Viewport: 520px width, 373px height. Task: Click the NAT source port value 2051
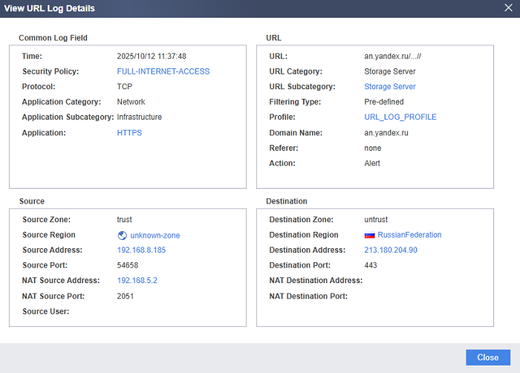(x=126, y=296)
